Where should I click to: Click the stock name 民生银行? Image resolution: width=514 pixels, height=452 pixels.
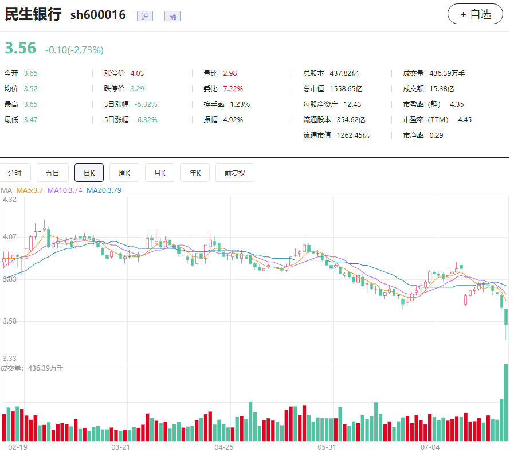[x=33, y=14]
